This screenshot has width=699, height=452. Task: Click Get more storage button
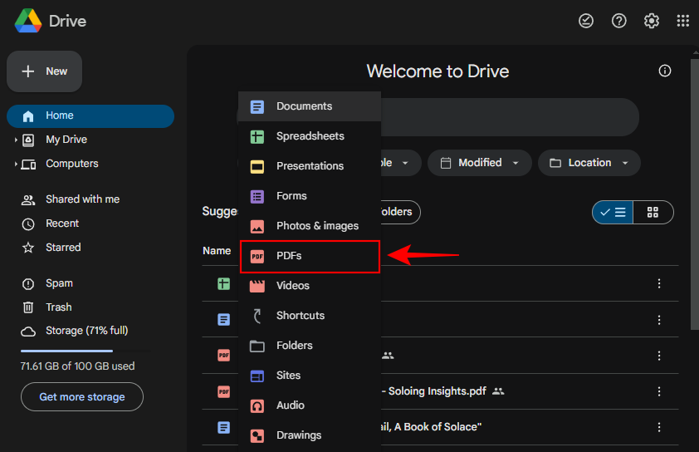pyautogui.click(x=82, y=396)
